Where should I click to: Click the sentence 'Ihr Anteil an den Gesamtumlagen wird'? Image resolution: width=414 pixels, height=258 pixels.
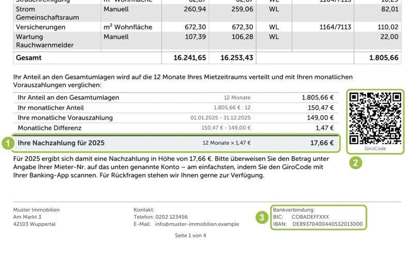[x=183, y=81]
